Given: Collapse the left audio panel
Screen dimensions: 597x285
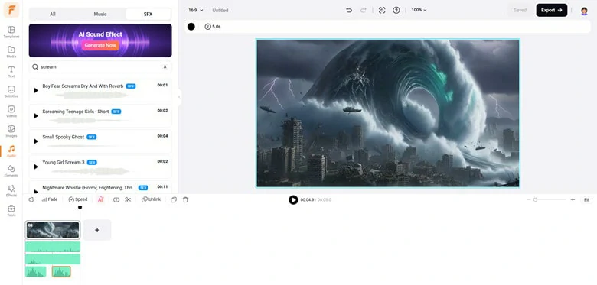Looking at the screenshot, I should [179, 97].
